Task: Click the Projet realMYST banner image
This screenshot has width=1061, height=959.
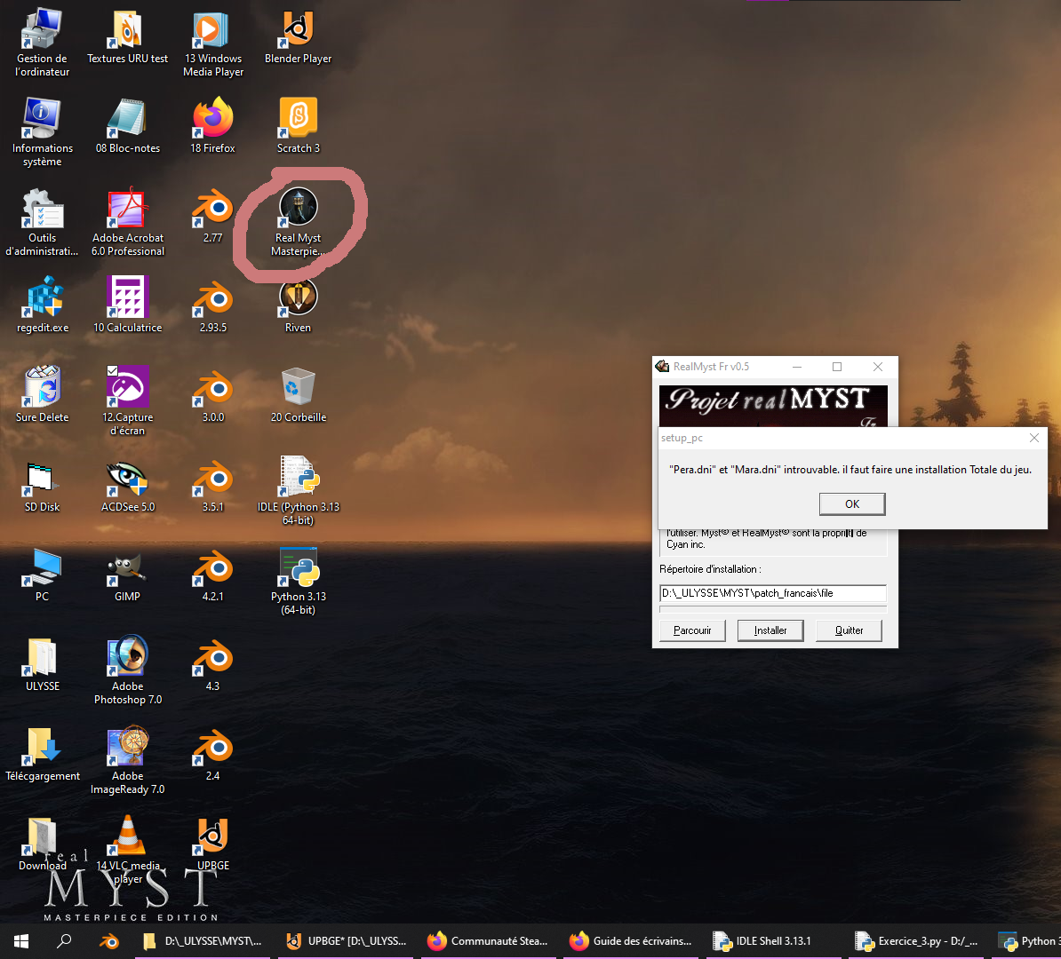Action: tap(773, 406)
